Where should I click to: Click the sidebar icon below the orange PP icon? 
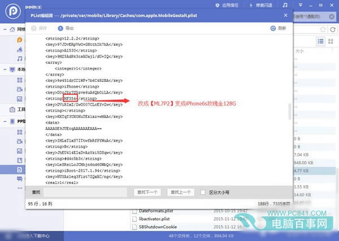point(20,50)
